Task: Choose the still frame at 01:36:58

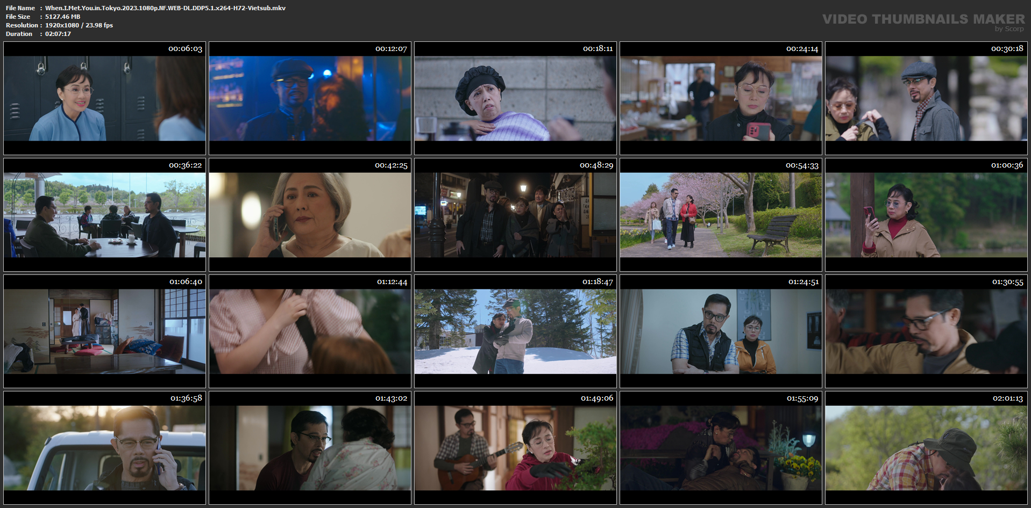Action: coord(105,448)
